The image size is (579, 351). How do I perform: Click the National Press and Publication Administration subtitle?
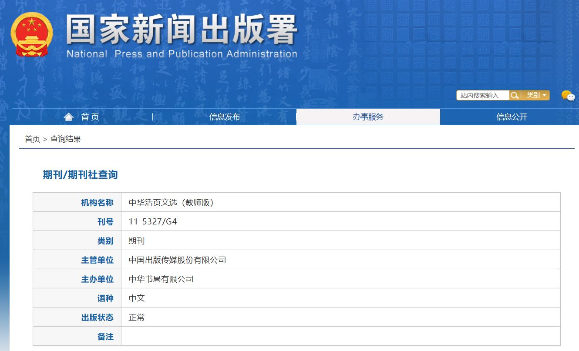click(x=182, y=54)
